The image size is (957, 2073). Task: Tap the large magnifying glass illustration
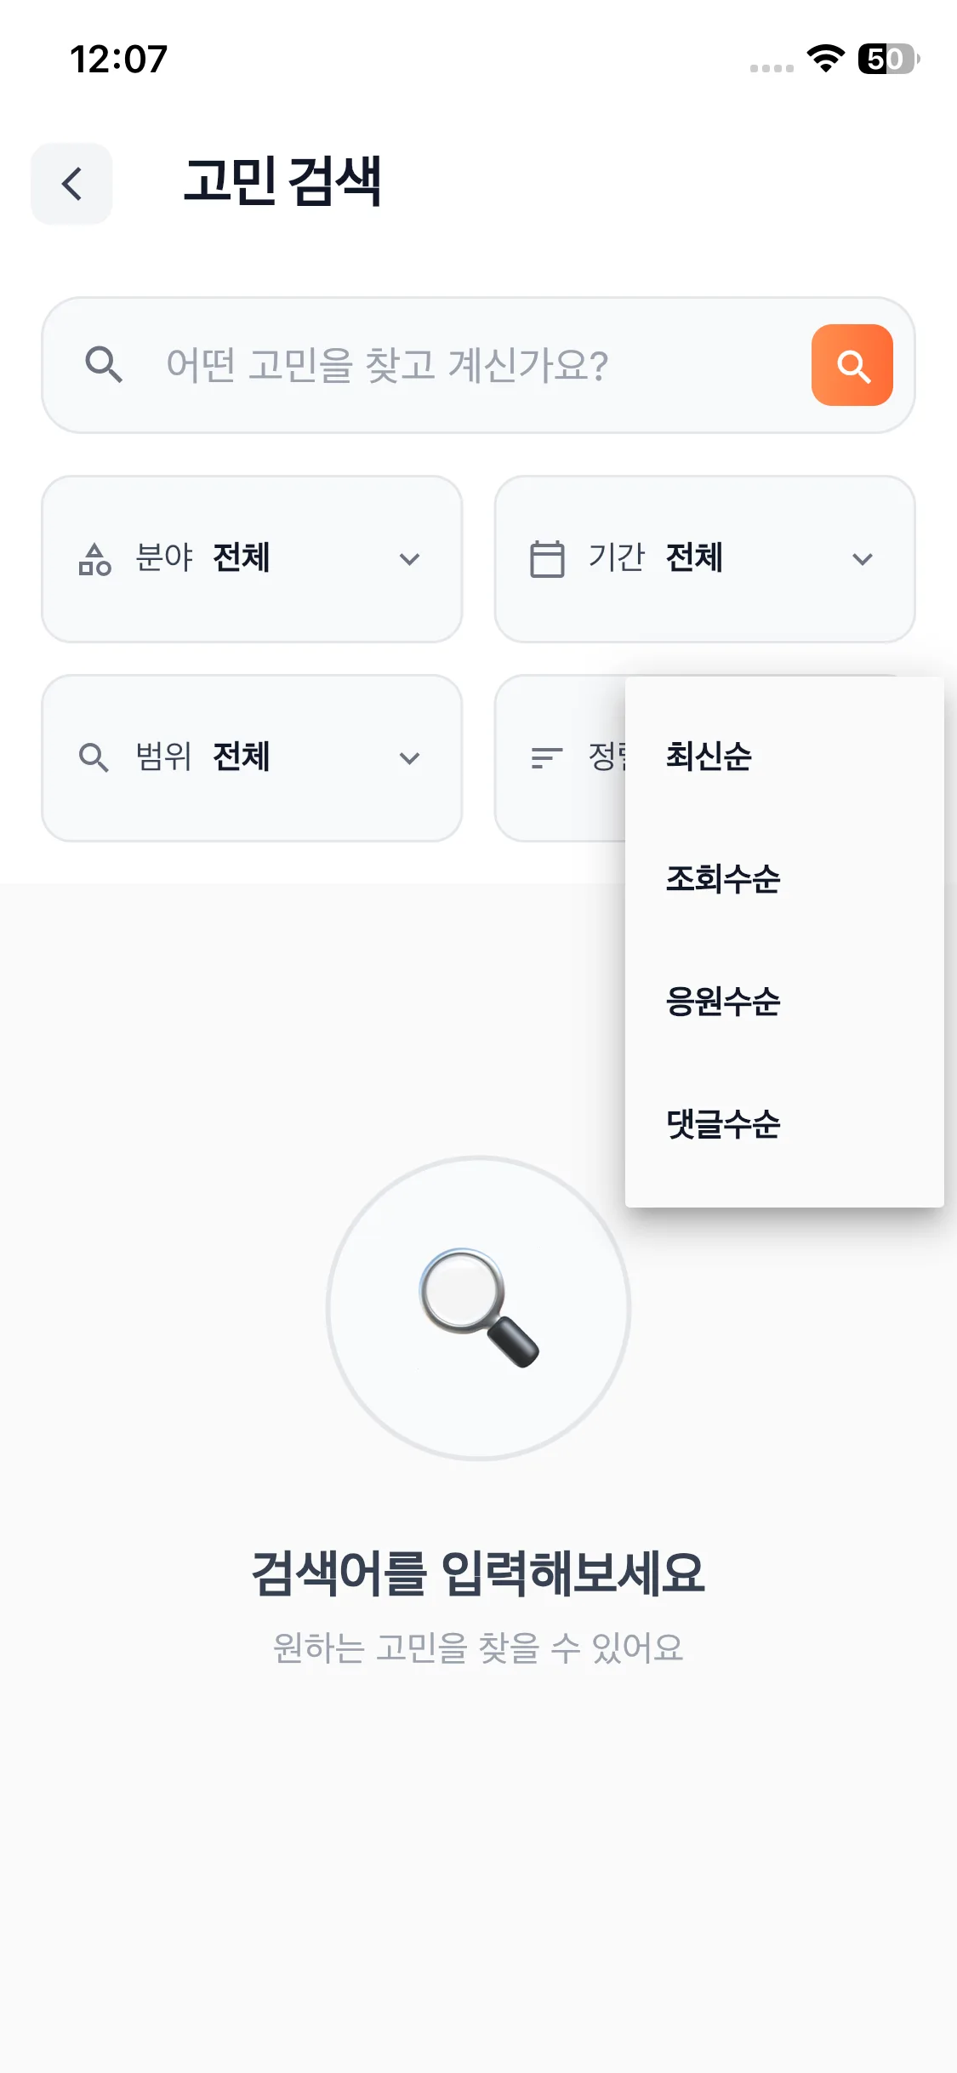(x=479, y=1308)
